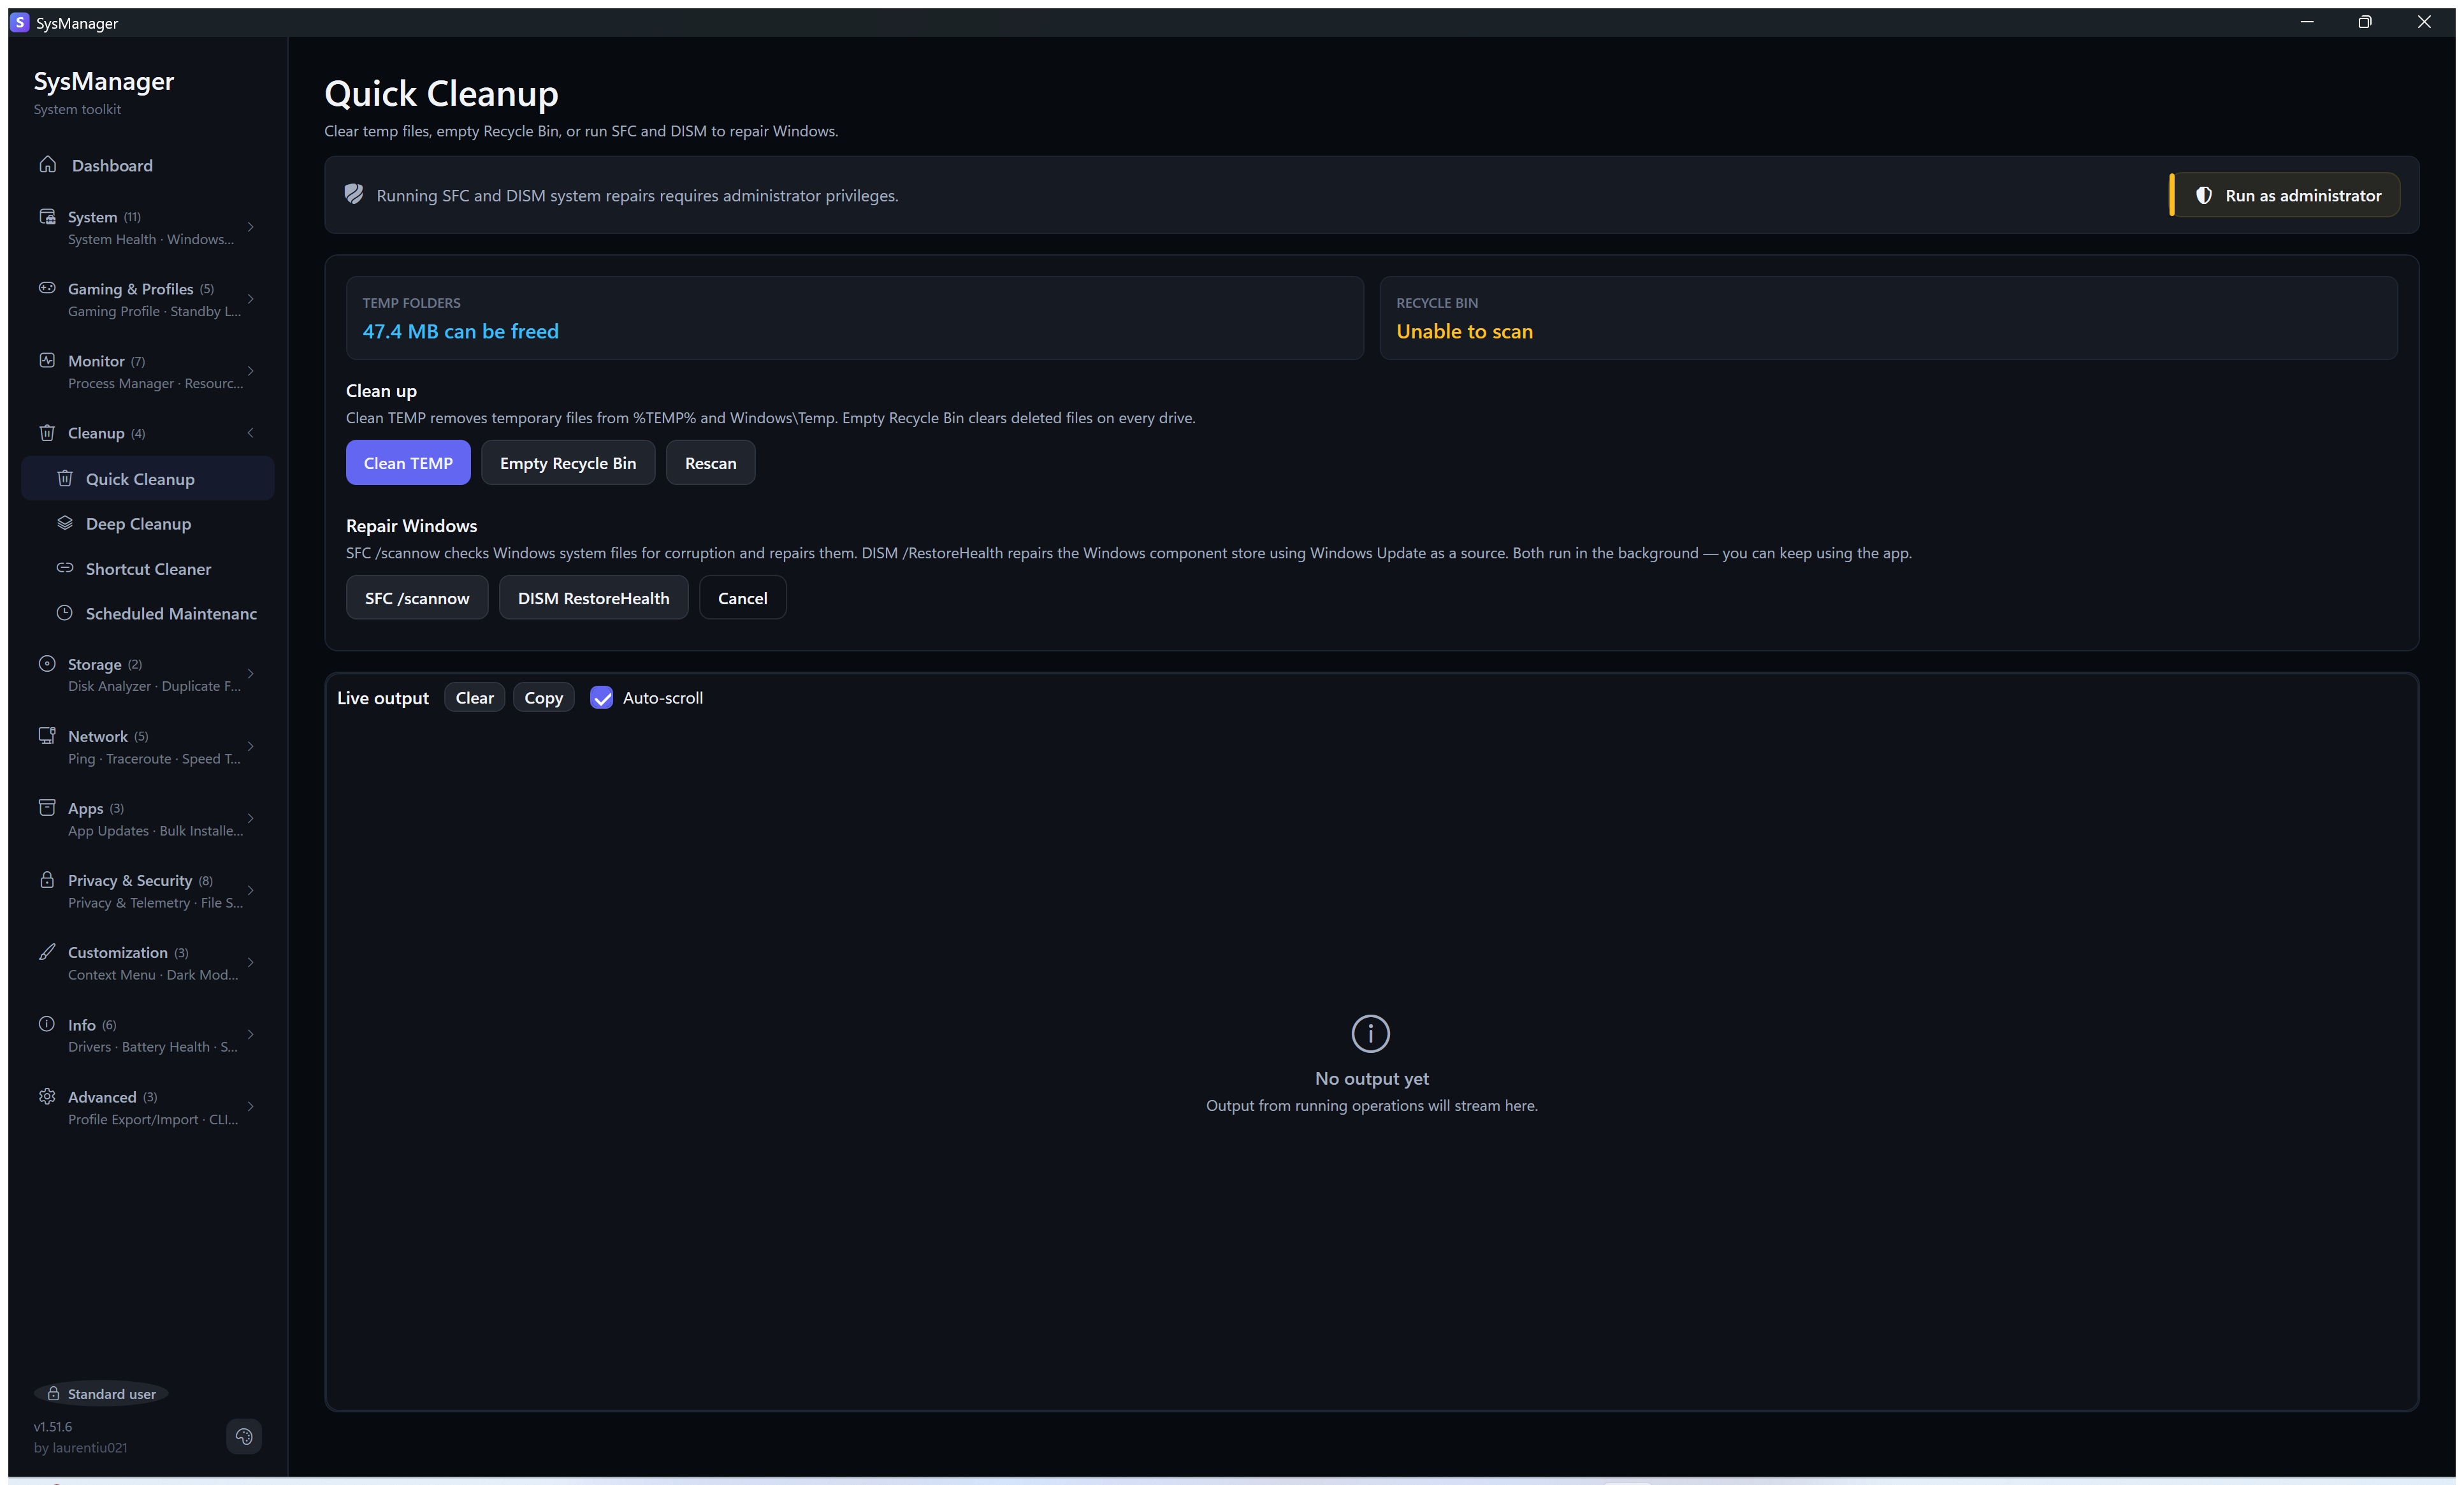This screenshot has height=1485, width=2464.
Task: Click the version v1.51.6 label
Action: 53,1426
